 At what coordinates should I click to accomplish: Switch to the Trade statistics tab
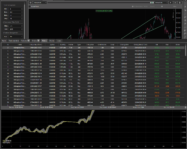[14, 41]
